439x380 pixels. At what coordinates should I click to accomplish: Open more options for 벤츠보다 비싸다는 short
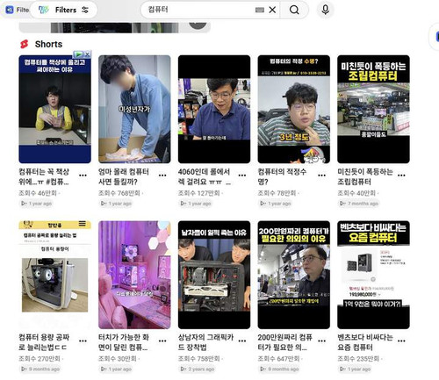coord(401,341)
